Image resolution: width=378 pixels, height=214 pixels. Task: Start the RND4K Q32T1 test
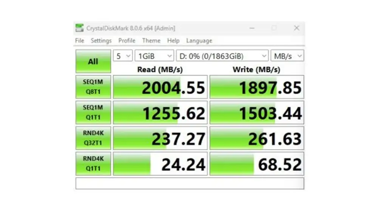pos(93,138)
